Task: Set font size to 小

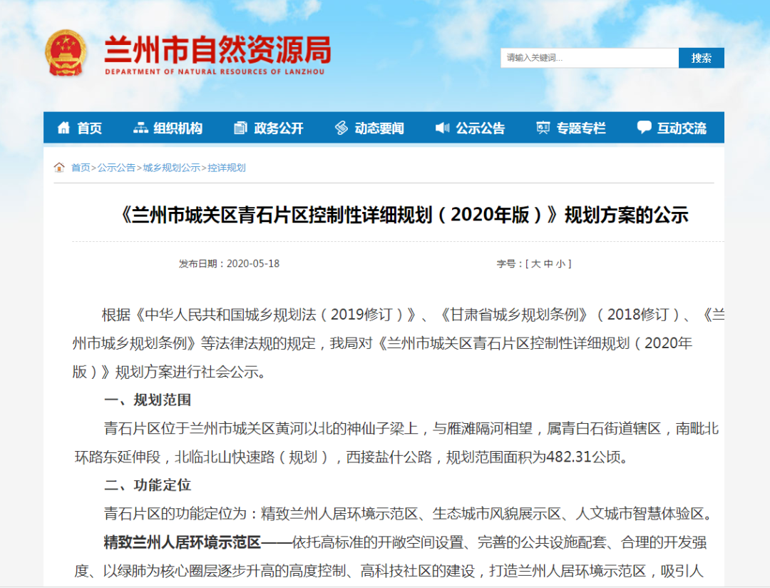Action: 561,264
